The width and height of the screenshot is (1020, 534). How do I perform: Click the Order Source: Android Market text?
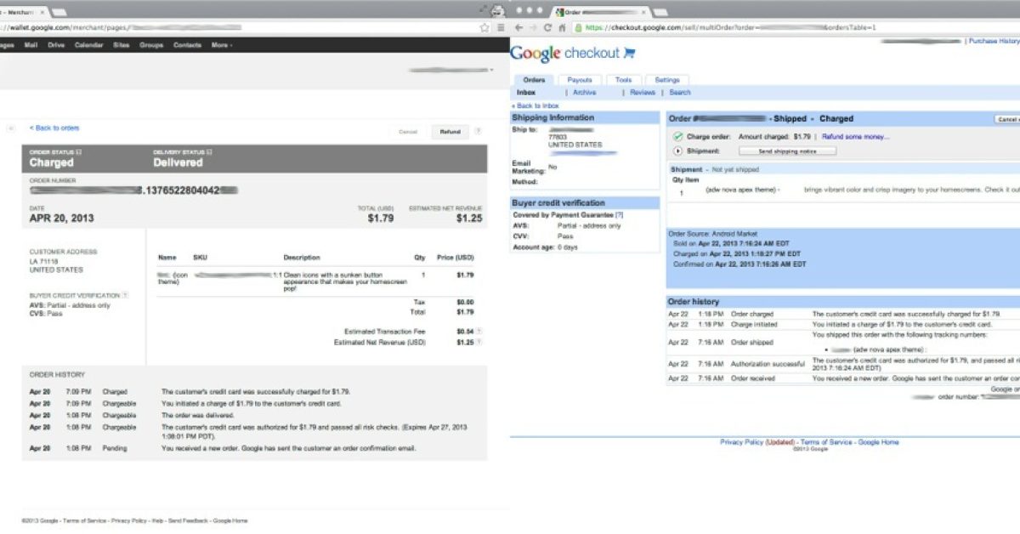point(712,233)
